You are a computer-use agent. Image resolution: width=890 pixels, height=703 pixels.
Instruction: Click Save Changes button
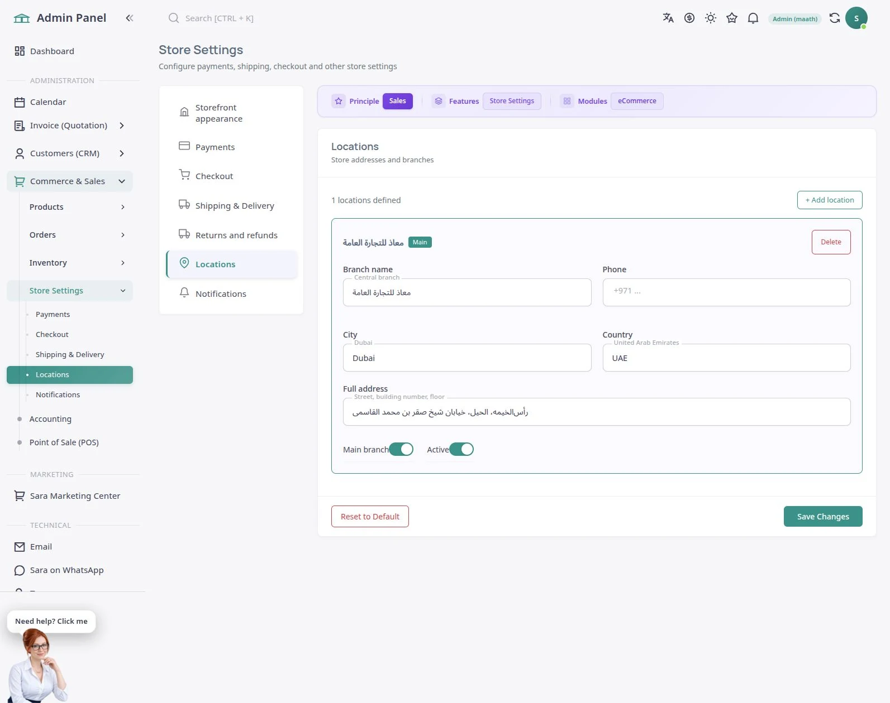click(x=823, y=516)
